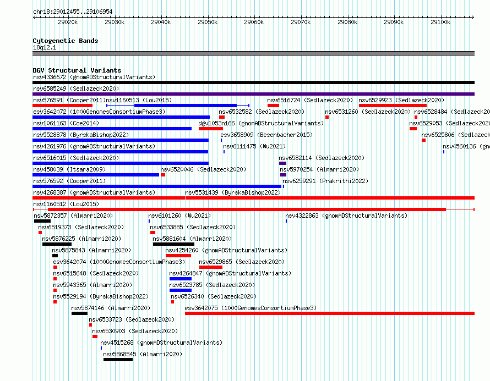
Task: Click the DGV Structural Variants track title
Action: 77,70
